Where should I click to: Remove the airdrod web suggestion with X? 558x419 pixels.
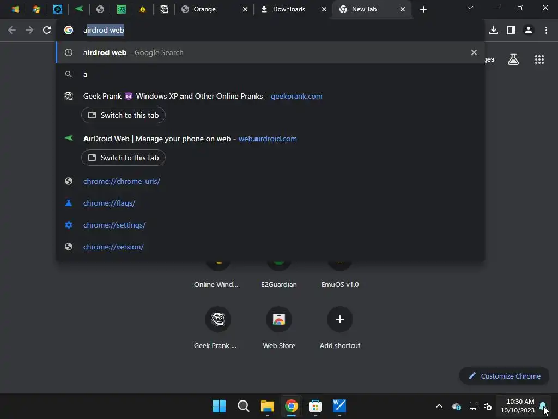(474, 52)
